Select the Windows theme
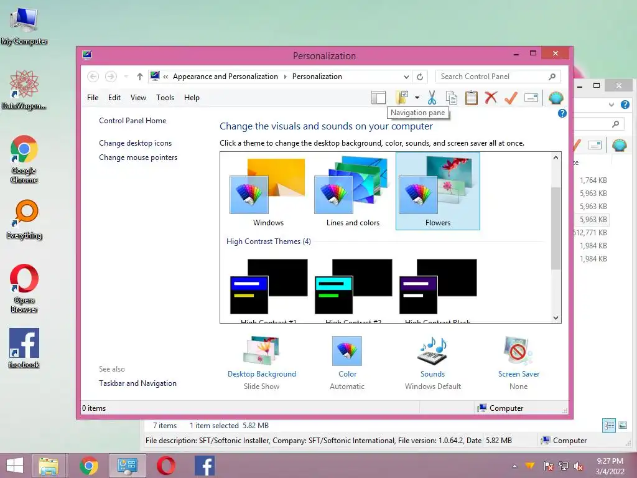 pos(268,192)
